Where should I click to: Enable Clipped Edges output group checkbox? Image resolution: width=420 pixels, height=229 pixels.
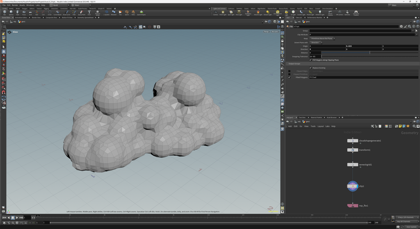click(289, 71)
